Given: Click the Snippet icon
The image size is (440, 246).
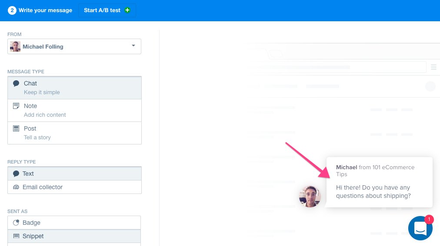Looking at the screenshot, I should 16,236.
